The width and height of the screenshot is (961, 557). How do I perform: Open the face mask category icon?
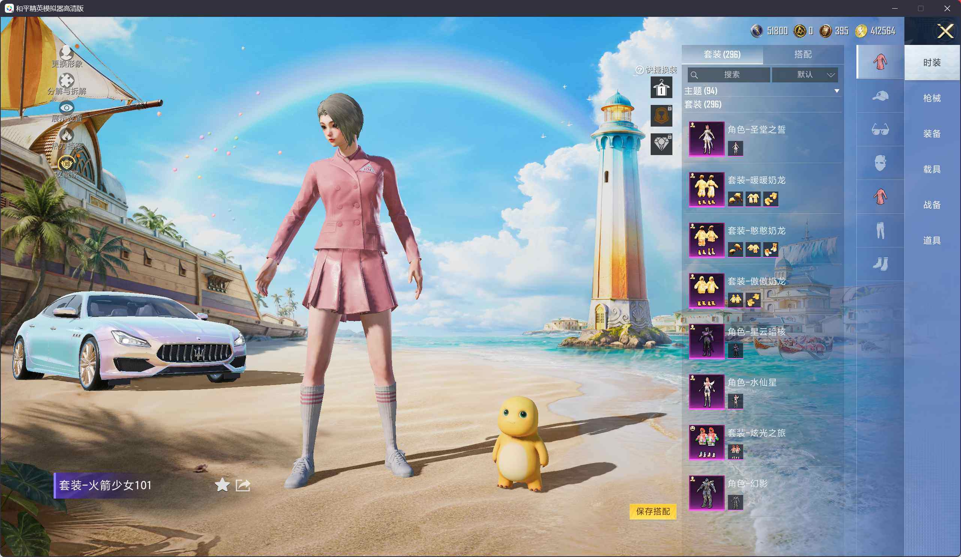point(880,163)
